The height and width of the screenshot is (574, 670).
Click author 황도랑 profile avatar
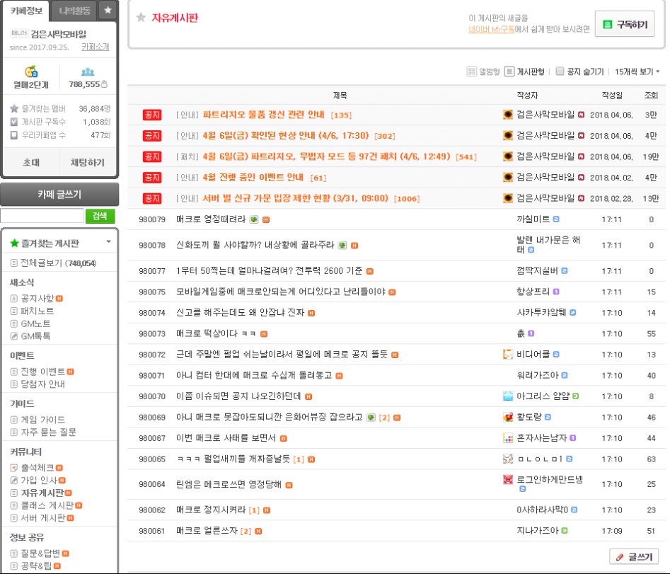tap(507, 417)
